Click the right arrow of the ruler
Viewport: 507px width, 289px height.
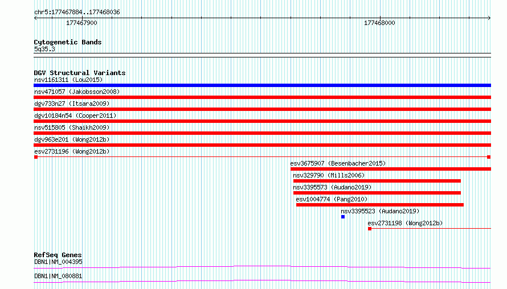[489, 18]
